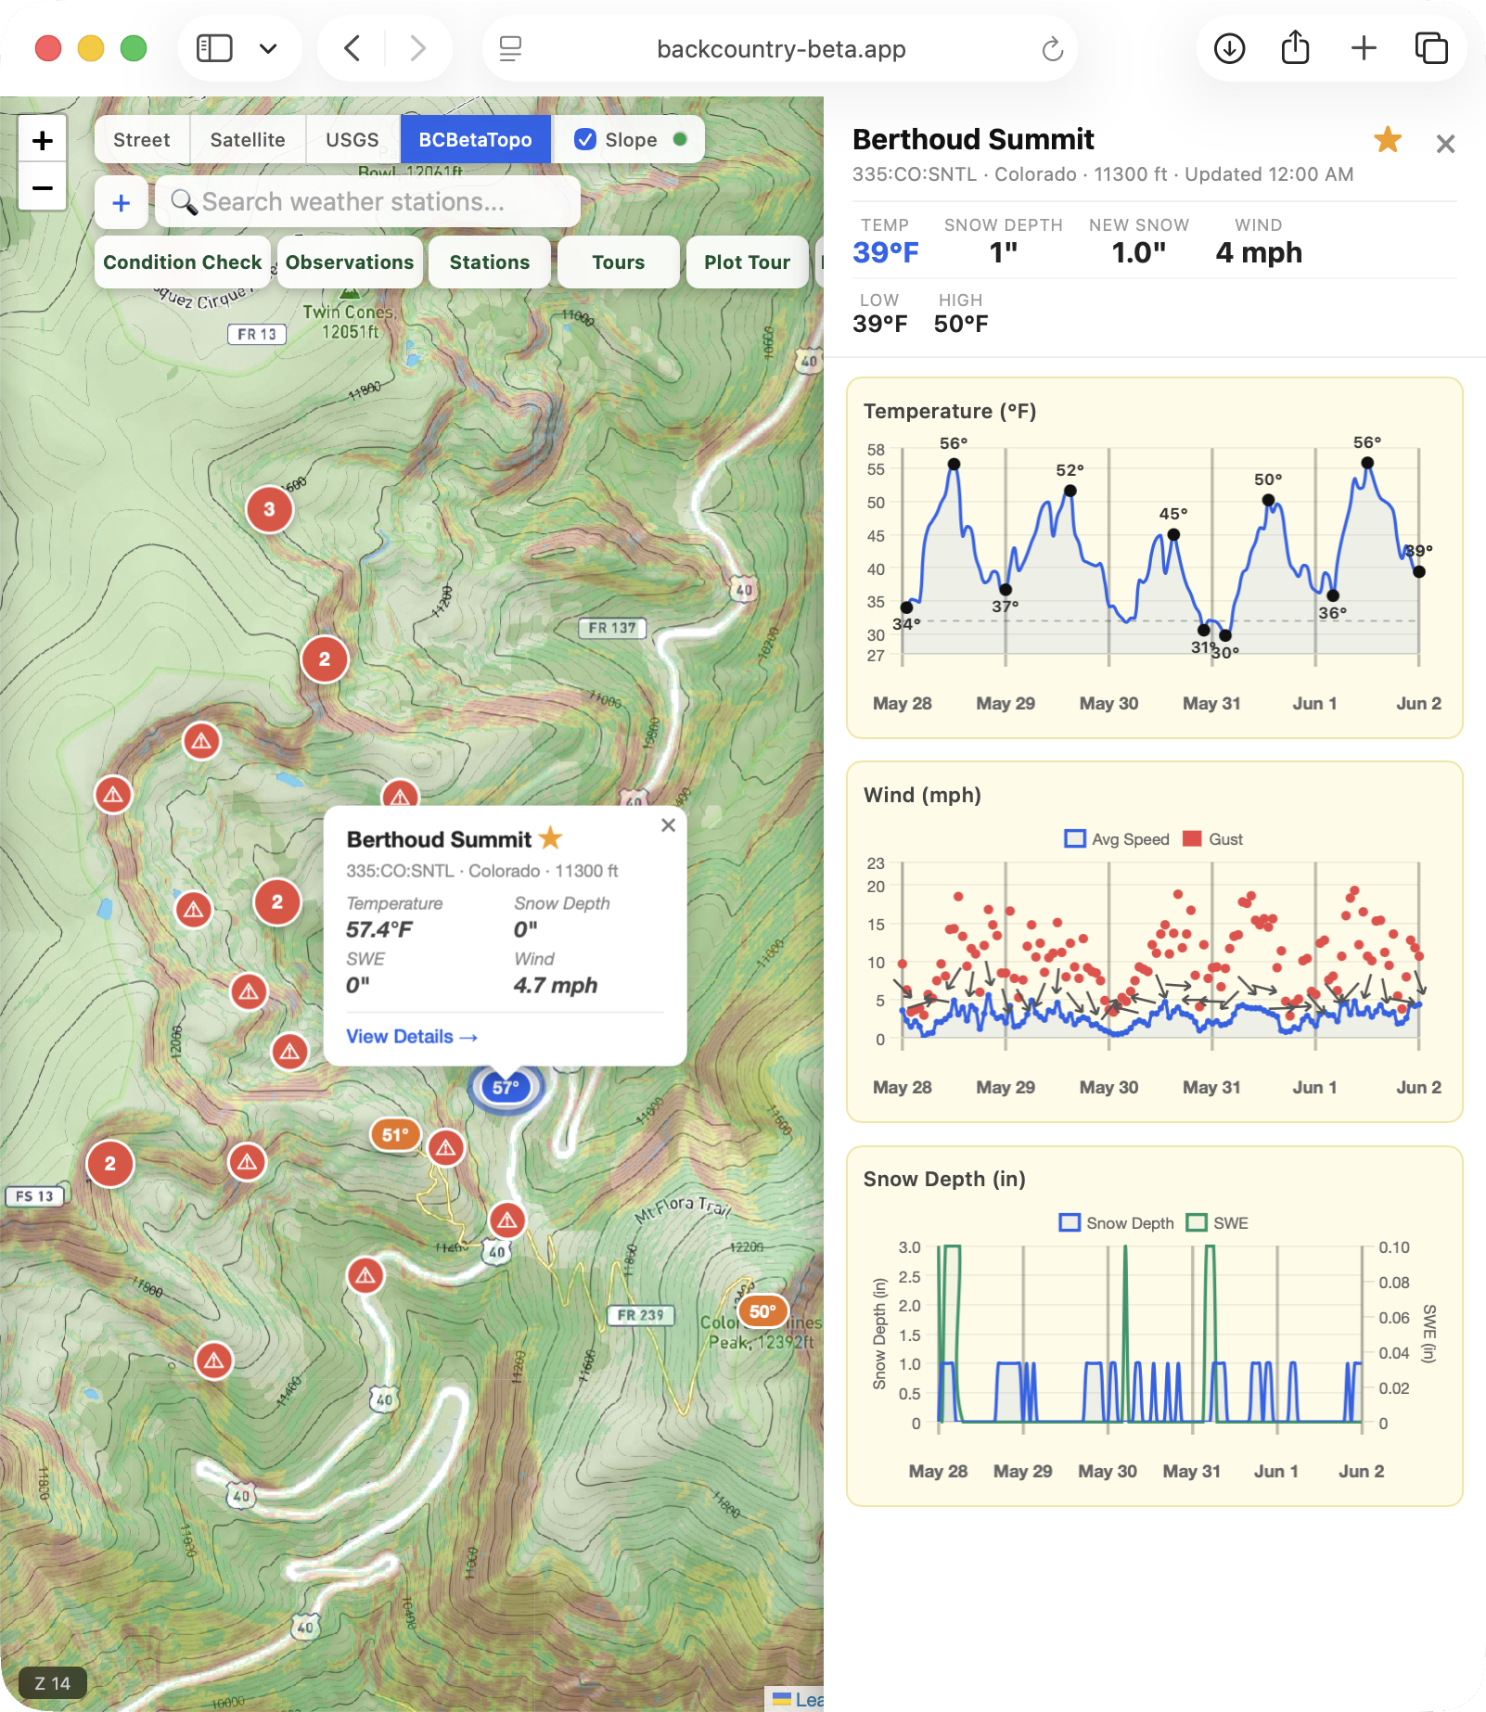The height and width of the screenshot is (1712, 1486).
Task: Open Observations
Action: click(350, 262)
